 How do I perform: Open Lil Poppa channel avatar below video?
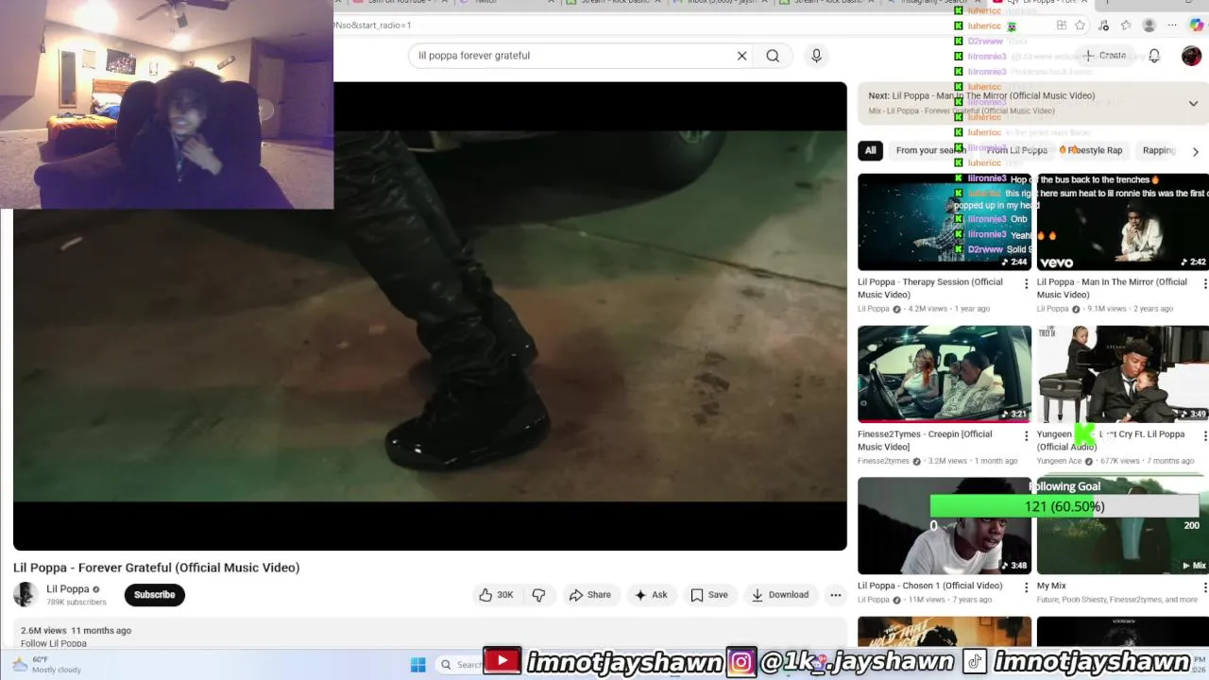click(x=25, y=594)
